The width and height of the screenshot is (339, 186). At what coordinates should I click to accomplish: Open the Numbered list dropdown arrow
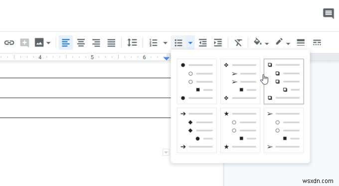coord(165,43)
